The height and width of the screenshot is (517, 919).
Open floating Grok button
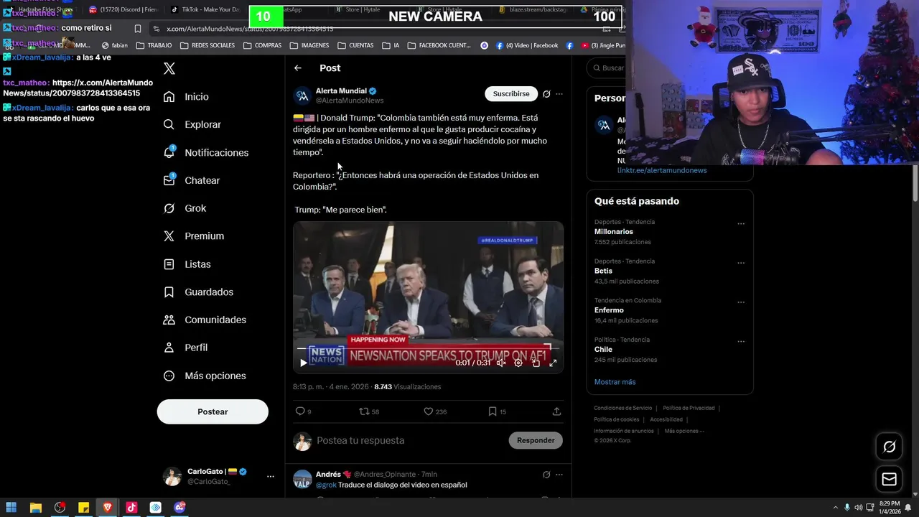889,447
